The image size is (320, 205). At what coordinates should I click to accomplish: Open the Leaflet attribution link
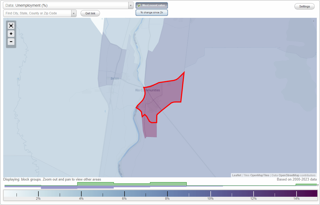pos(236,175)
